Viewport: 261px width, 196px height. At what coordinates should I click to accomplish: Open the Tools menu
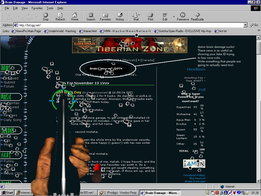click(50, 8)
